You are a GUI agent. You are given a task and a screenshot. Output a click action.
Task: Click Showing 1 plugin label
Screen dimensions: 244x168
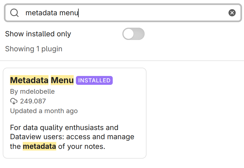coord(34,49)
